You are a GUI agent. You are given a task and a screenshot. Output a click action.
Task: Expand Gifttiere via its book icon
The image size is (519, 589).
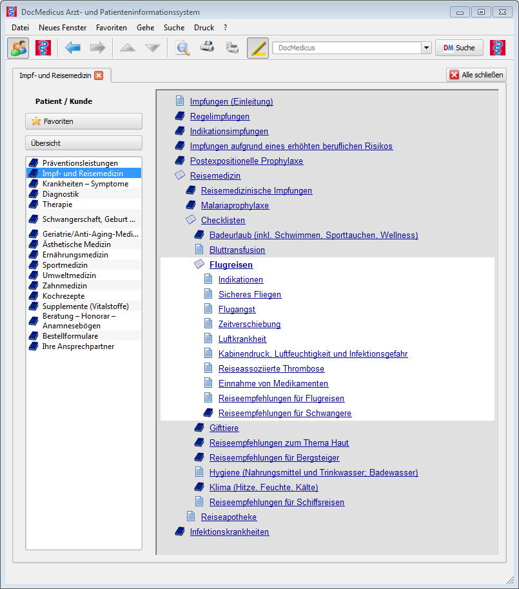[199, 428]
